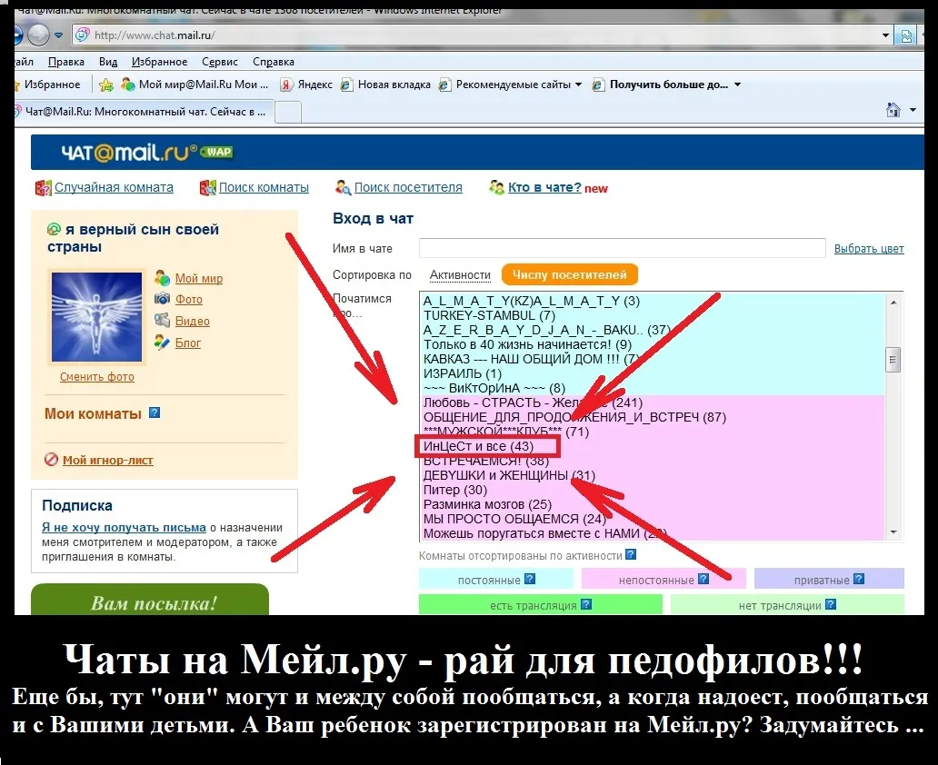This screenshot has width=938, height=765.
Task: Open the Яндекс bookmark
Action: click(306, 84)
